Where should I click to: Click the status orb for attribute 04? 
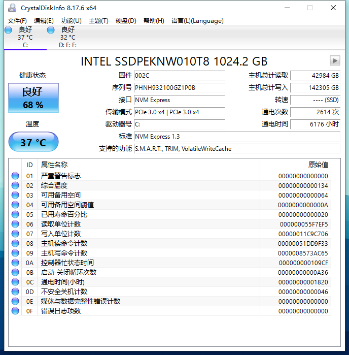[15, 205]
